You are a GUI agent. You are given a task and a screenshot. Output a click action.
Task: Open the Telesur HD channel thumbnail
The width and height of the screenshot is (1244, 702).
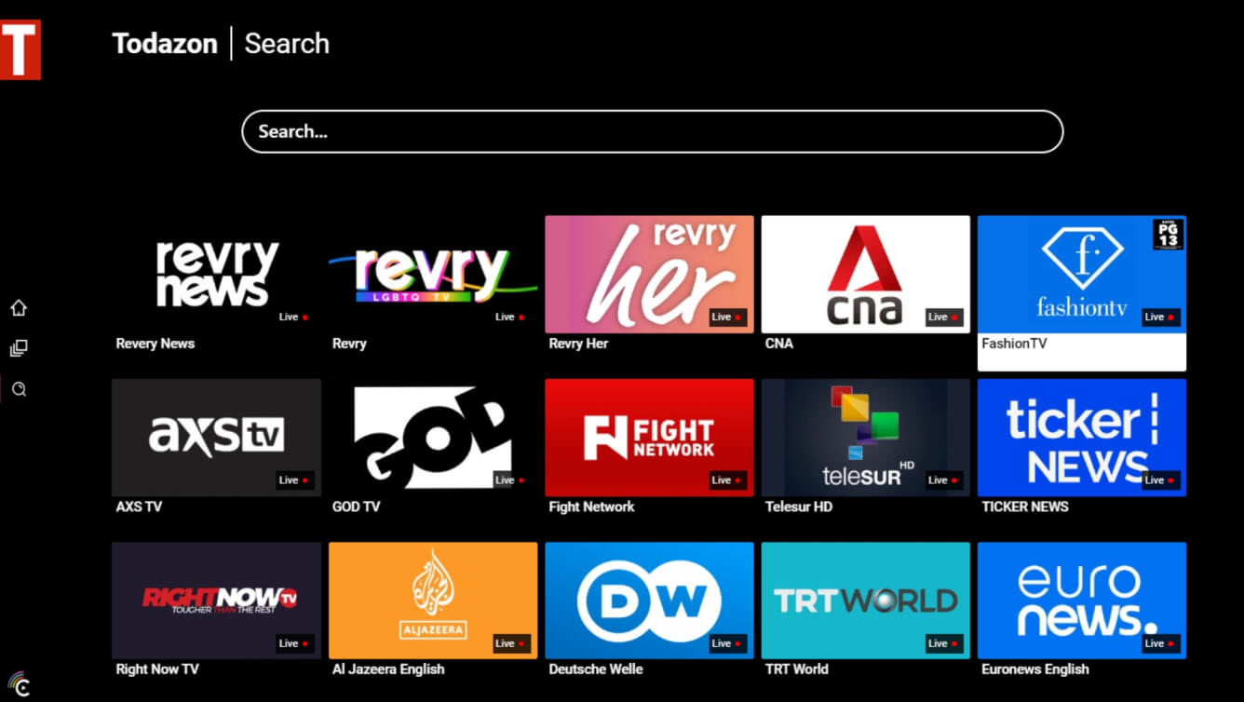[865, 438]
